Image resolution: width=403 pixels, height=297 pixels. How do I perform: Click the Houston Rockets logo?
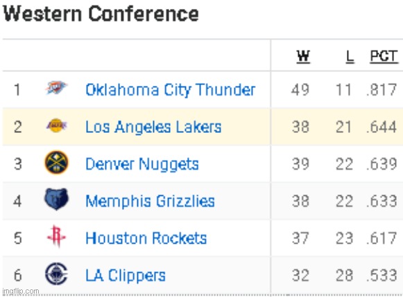click(57, 236)
